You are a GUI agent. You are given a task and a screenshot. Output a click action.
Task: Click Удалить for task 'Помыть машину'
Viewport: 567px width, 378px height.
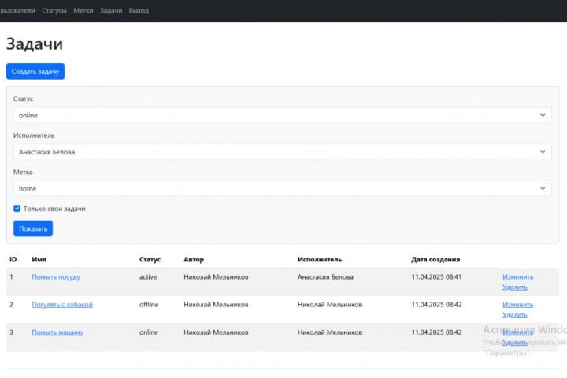[515, 343]
